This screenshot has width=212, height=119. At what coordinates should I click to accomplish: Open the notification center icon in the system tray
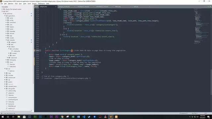[x=208, y=117]
